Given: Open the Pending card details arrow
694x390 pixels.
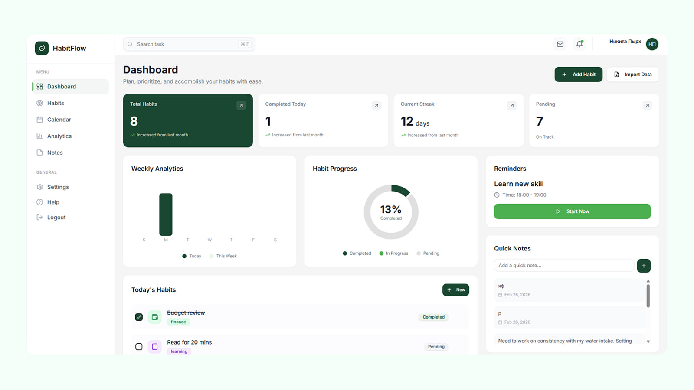Looking at the screenshot, I should click(647, 105).
